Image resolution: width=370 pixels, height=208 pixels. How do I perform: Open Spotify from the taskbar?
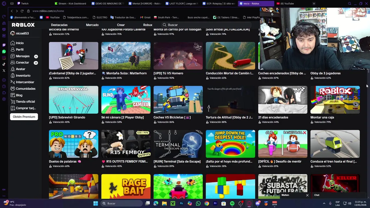(x=232, y=203)
